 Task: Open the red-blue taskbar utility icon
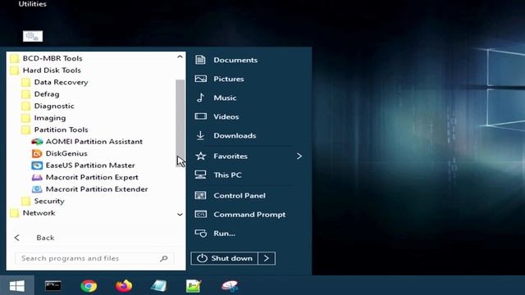tap(230, 286)
